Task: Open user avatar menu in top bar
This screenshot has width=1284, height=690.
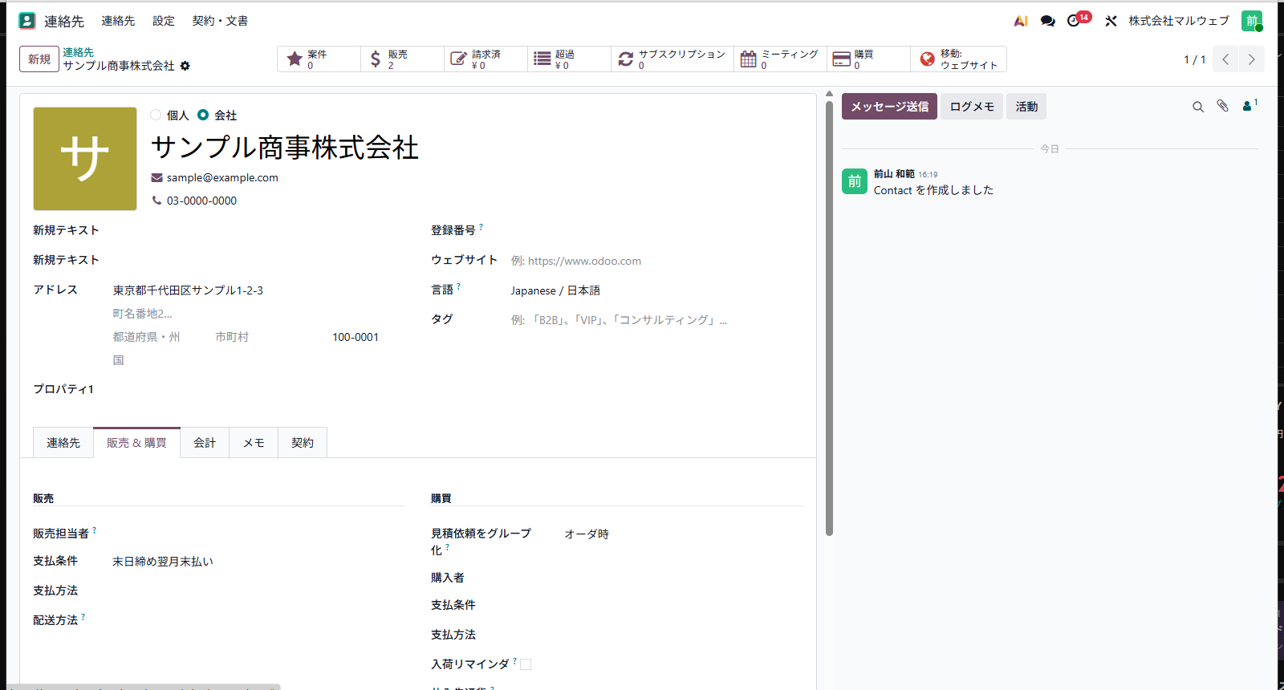Action: click(1252, 21)
